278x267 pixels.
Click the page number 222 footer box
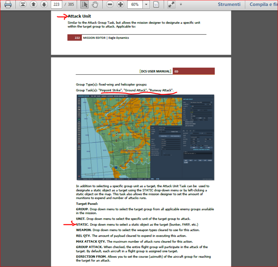point(75,38)
